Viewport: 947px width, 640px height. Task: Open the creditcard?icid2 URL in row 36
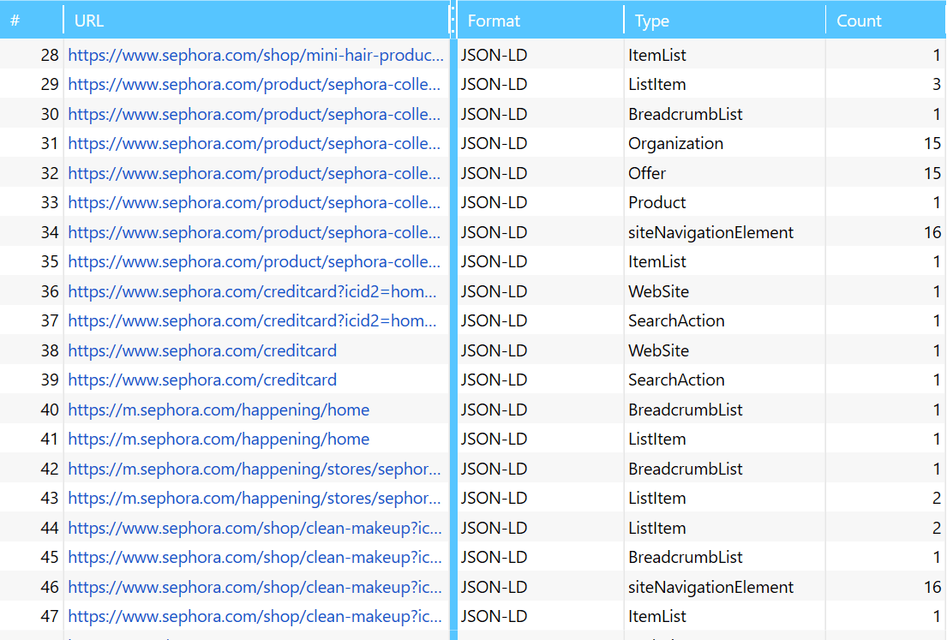click(x=252, y=291)
